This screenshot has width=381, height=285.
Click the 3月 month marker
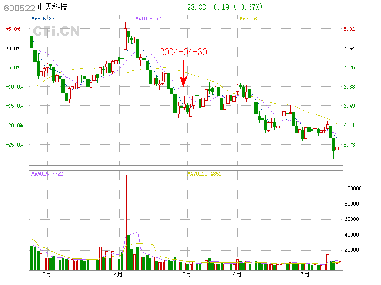click(x=46, y=275)
